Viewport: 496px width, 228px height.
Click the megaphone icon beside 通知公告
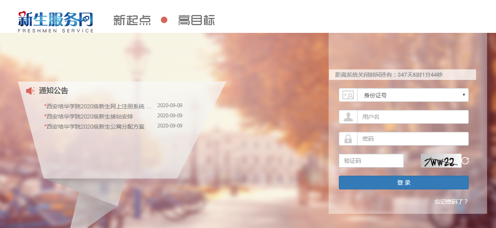coord(30,91)
